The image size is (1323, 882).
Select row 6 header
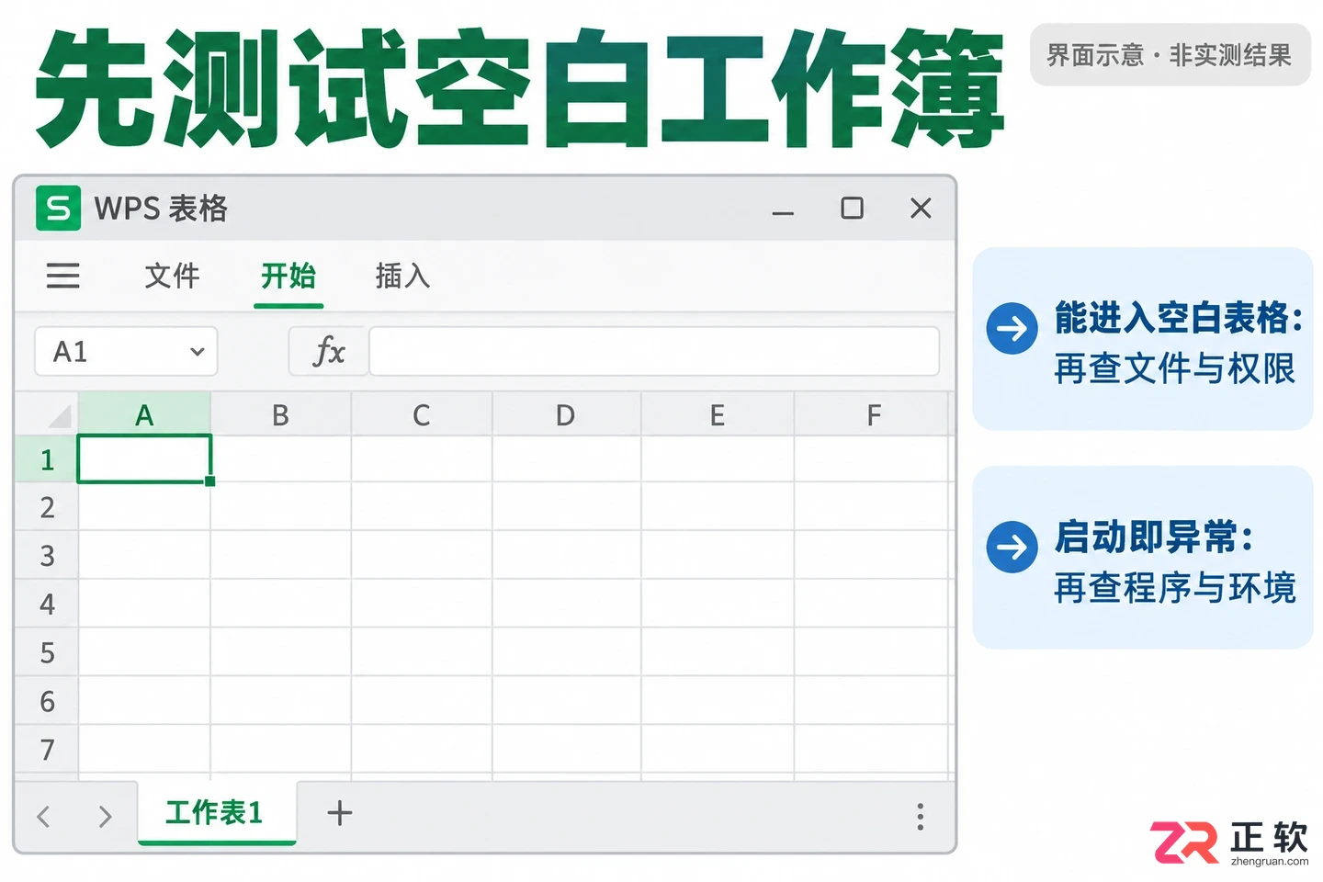pos(47,701)
